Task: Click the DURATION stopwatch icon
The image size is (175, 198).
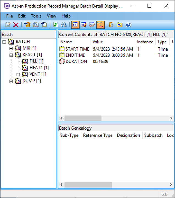Action: (62, 61)
